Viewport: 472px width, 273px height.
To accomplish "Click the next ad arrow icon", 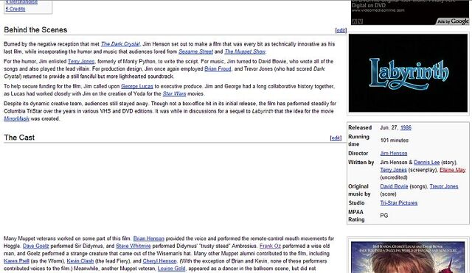I will coord(361,21).
